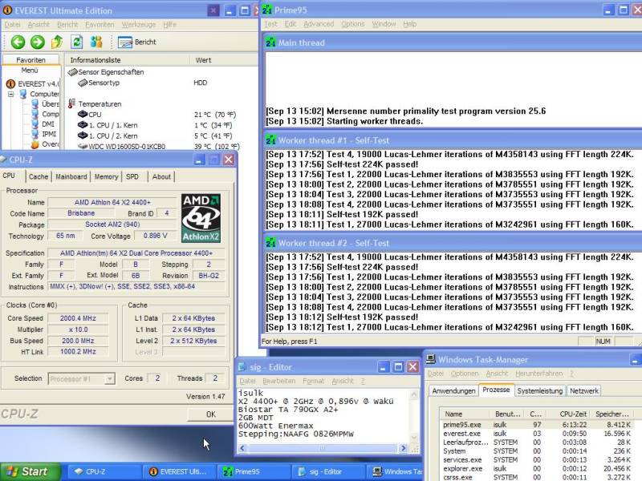642x481 pixels.
Task: Open the Bericht report button in EVEREST toolbar
Action: coord(136,42)
